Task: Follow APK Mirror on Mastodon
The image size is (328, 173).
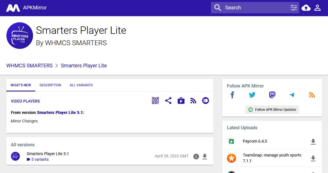Action: [x=272, y=95]
